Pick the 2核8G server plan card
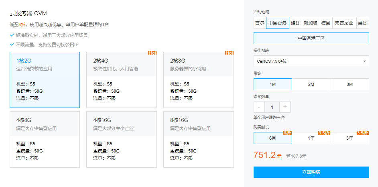Screen dimensions: 378x187 [x=199, y=80]
